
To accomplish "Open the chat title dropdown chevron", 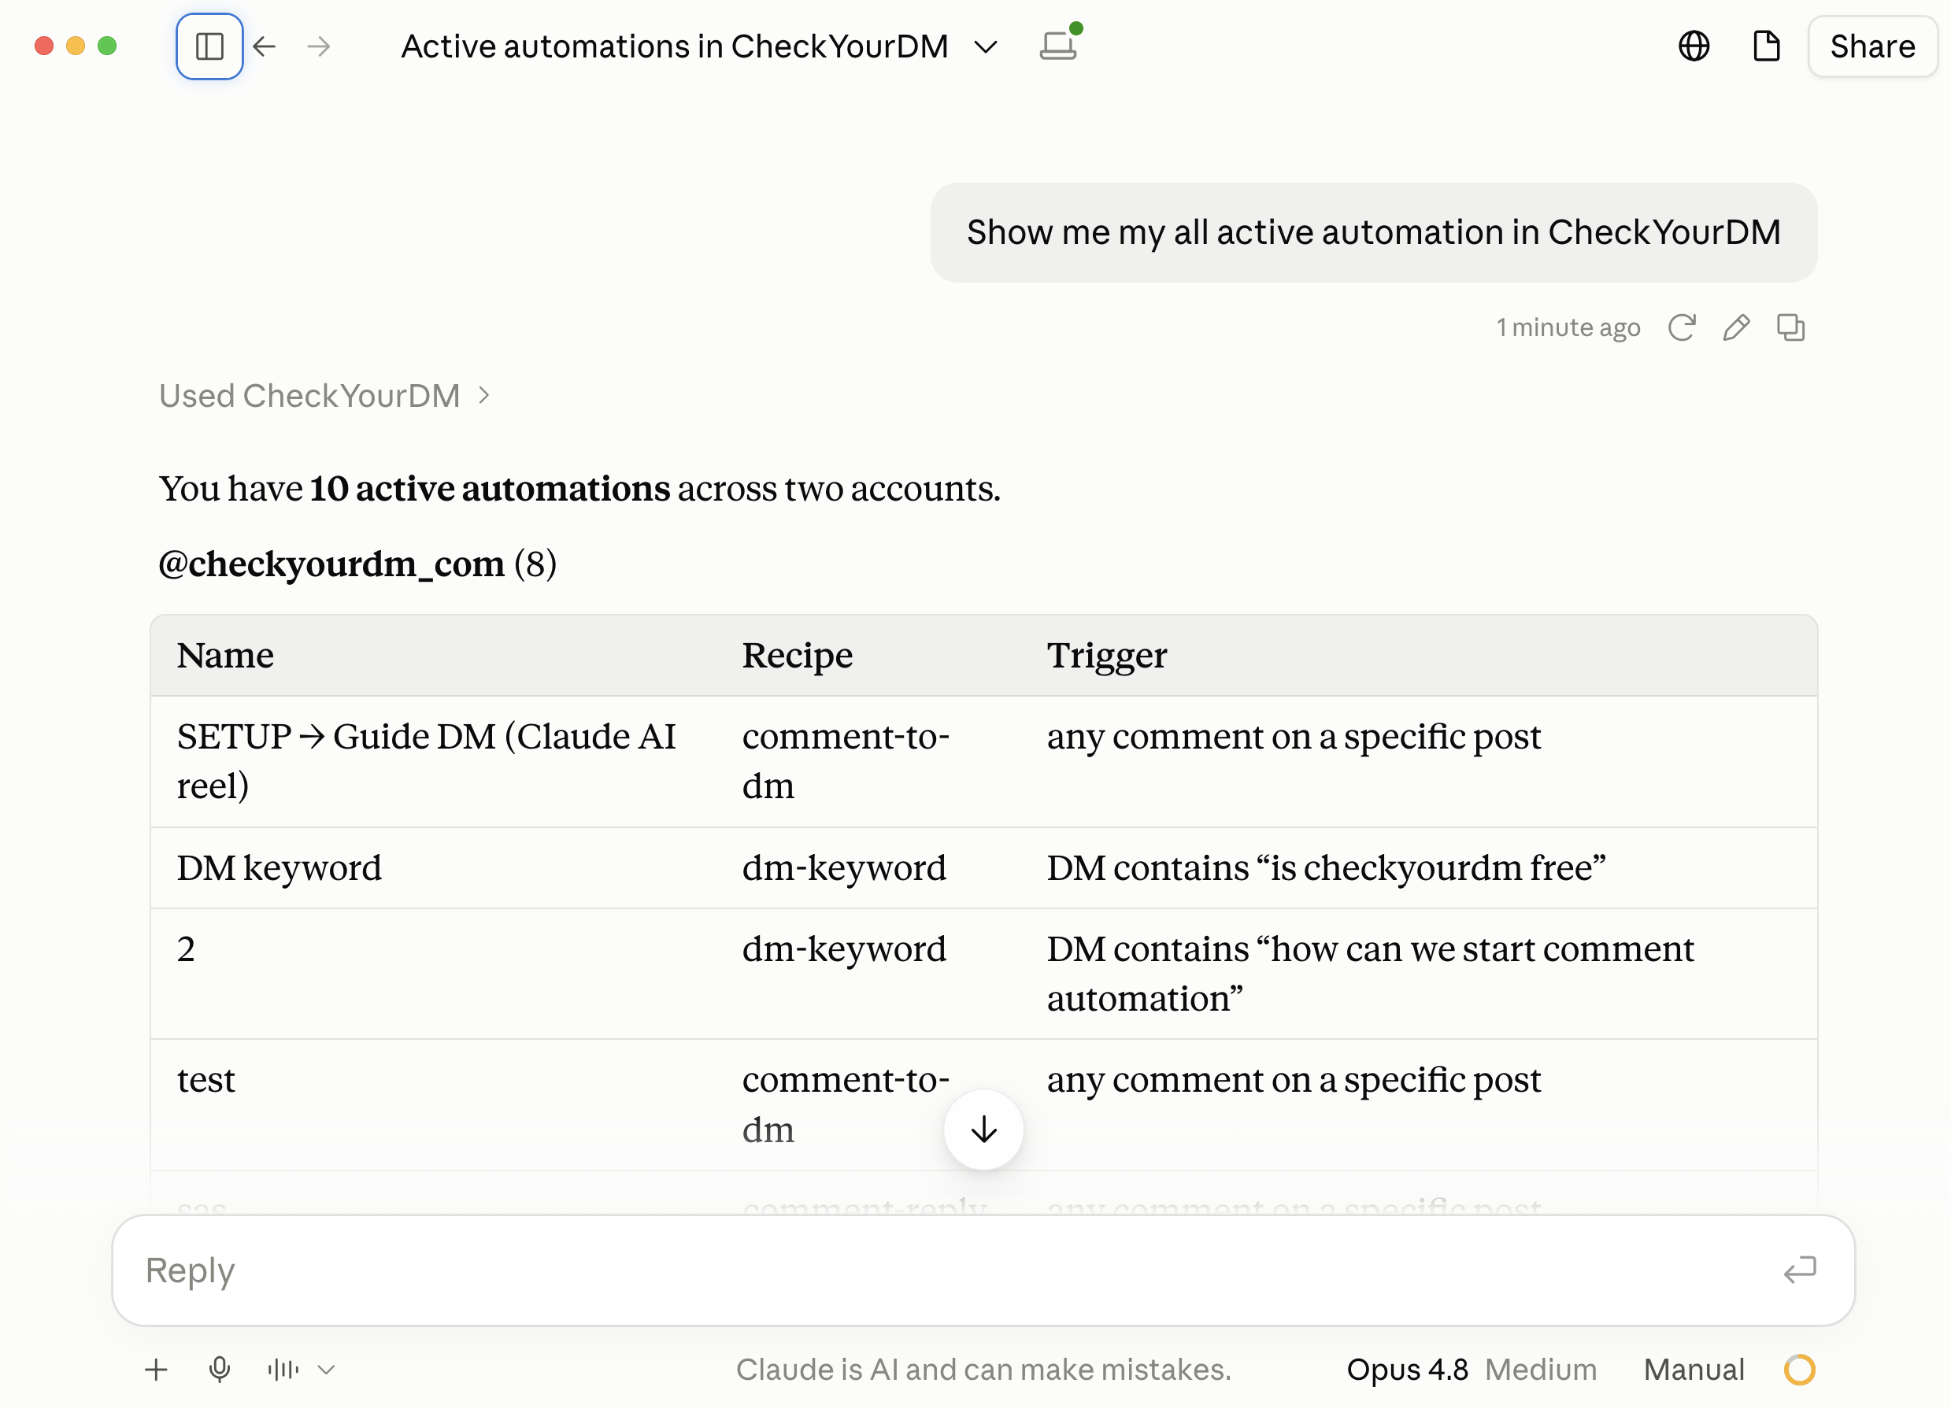I will [x=986, y=46].
